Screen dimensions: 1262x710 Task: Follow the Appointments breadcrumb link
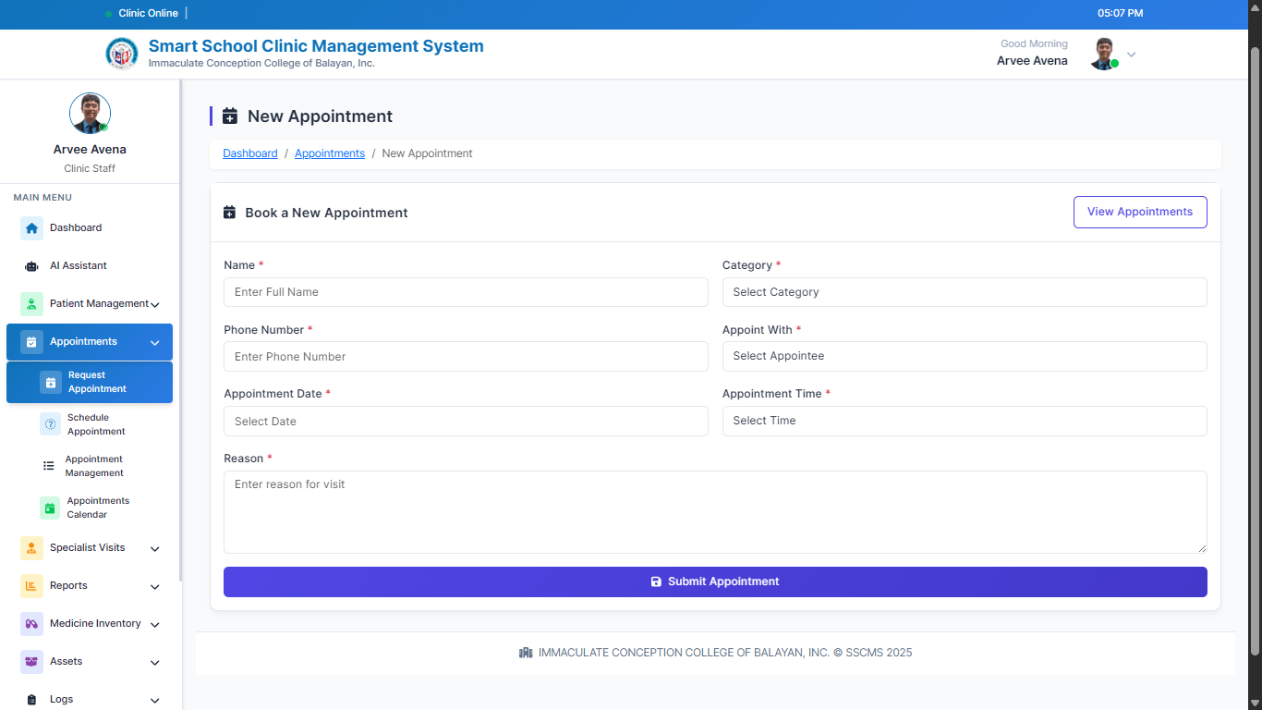pyautogui.click(x=329, y=153)
